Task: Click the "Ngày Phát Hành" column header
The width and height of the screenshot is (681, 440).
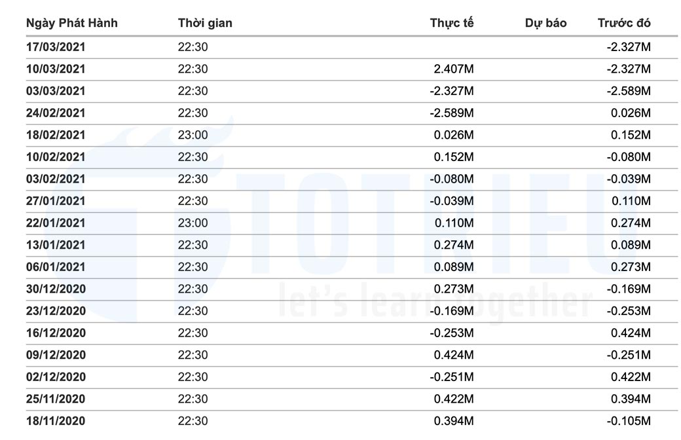Action: tap(72, 23)
